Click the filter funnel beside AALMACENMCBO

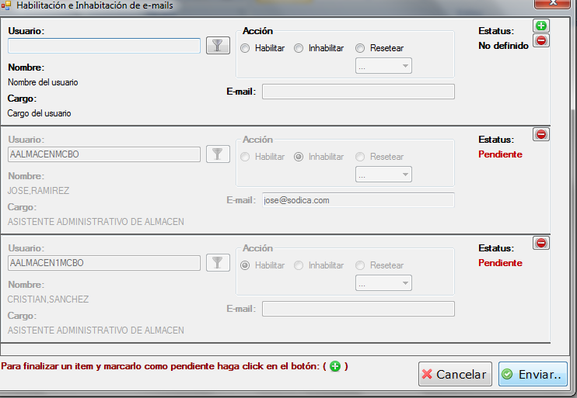point(218,154)
